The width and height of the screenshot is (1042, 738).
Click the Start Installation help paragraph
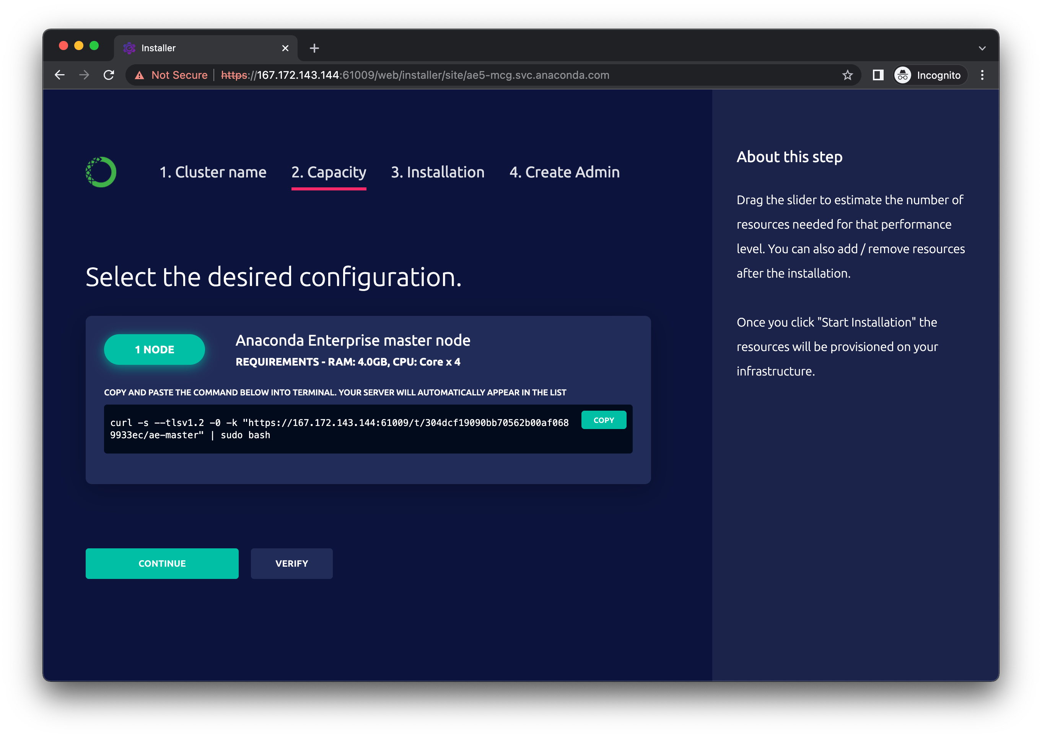[837, 347]
